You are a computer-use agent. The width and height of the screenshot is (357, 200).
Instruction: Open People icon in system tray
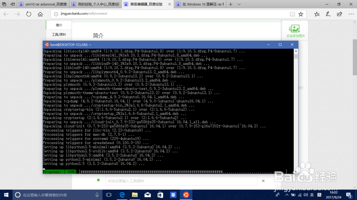(277, 195)
